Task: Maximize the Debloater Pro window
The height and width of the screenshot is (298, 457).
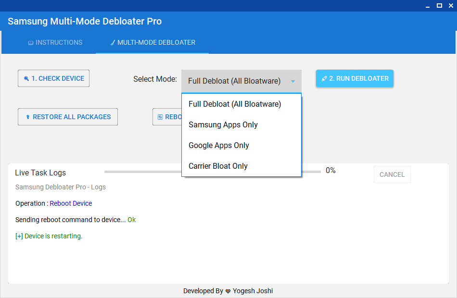Action: pyautogui.click(x=439, y=6)
